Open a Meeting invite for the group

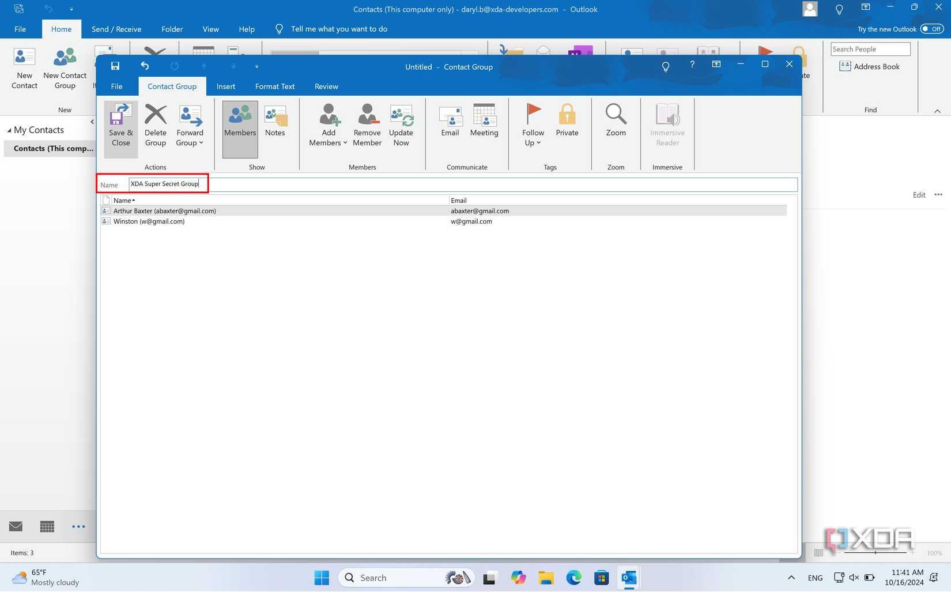[484, 121]
